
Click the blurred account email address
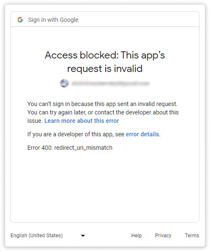pos(111,83)
